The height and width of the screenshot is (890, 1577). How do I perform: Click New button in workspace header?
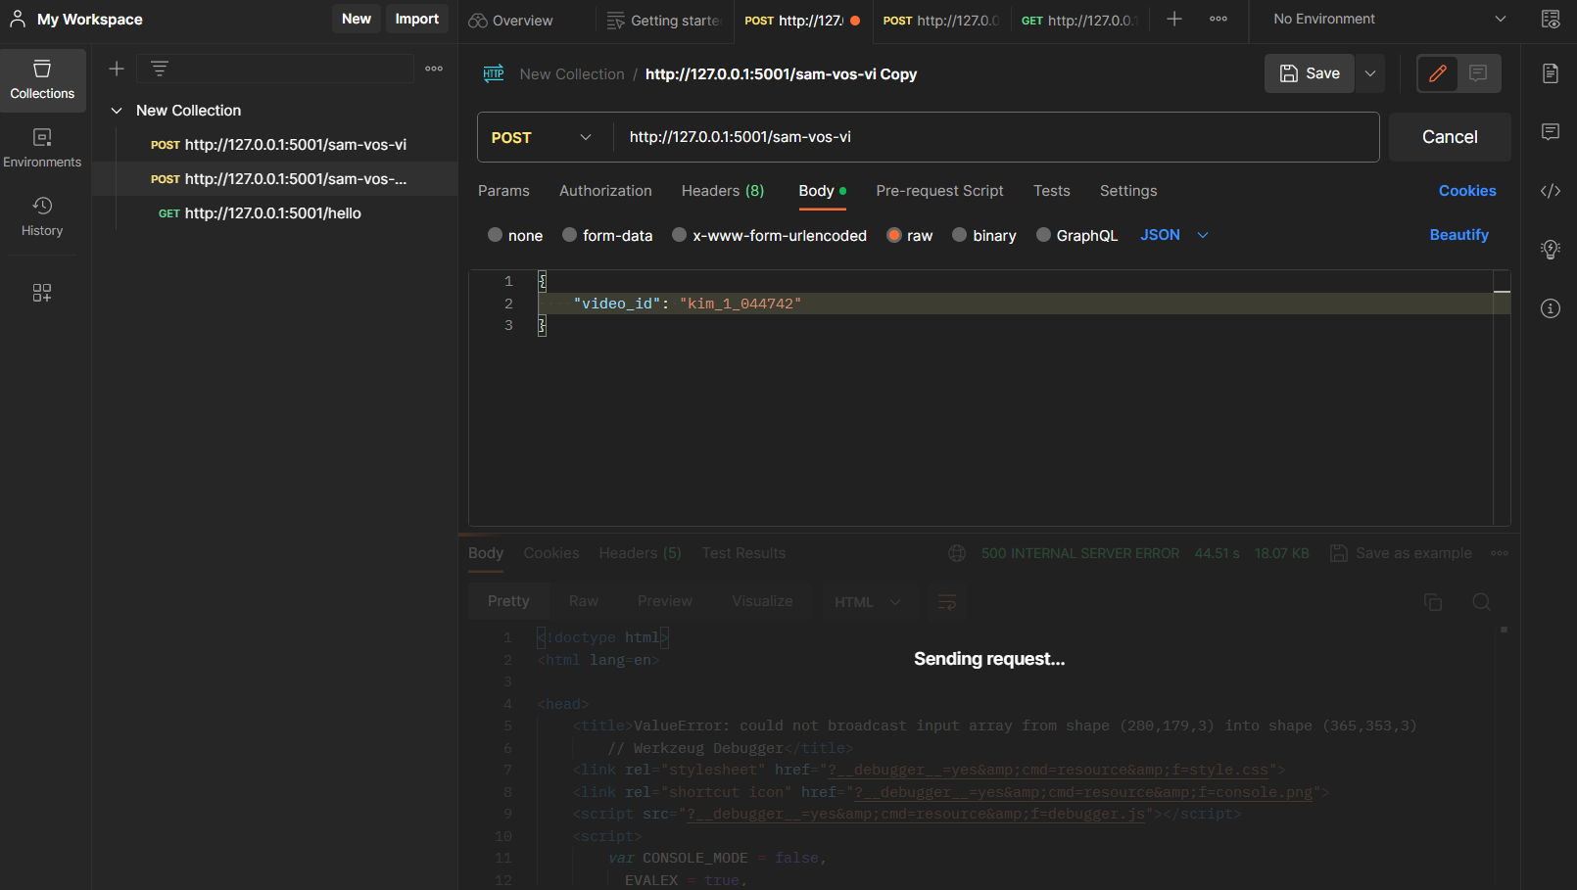357,19
